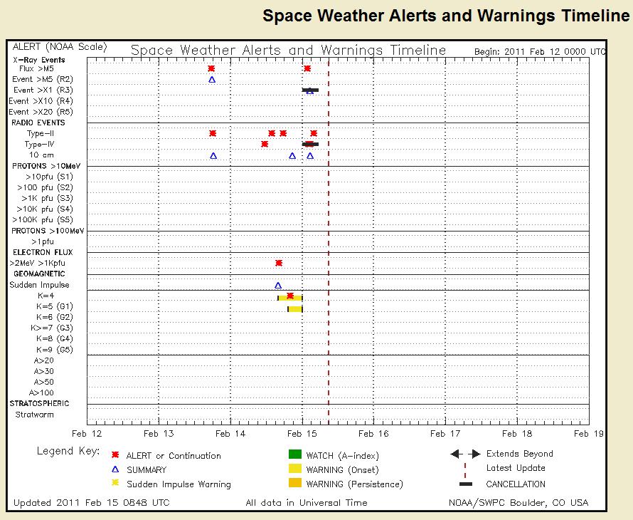
Task: Click the STRATOSPHERIC section heading
Action: pos(40,403)
